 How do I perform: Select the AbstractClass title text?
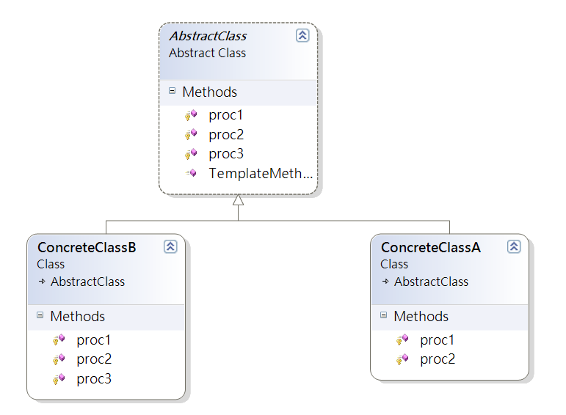coord(208,36)
